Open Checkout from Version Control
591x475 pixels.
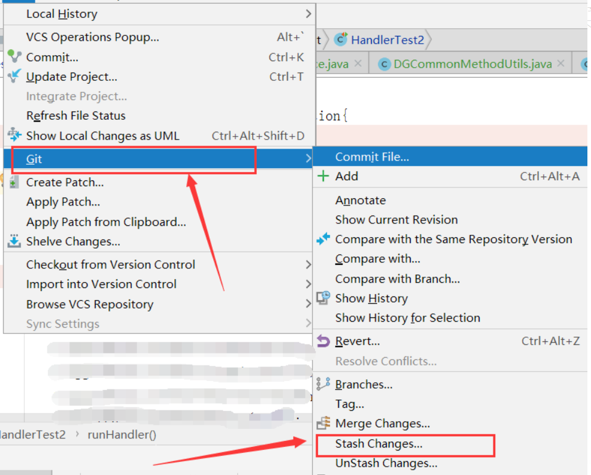click(x=159, y=265)
